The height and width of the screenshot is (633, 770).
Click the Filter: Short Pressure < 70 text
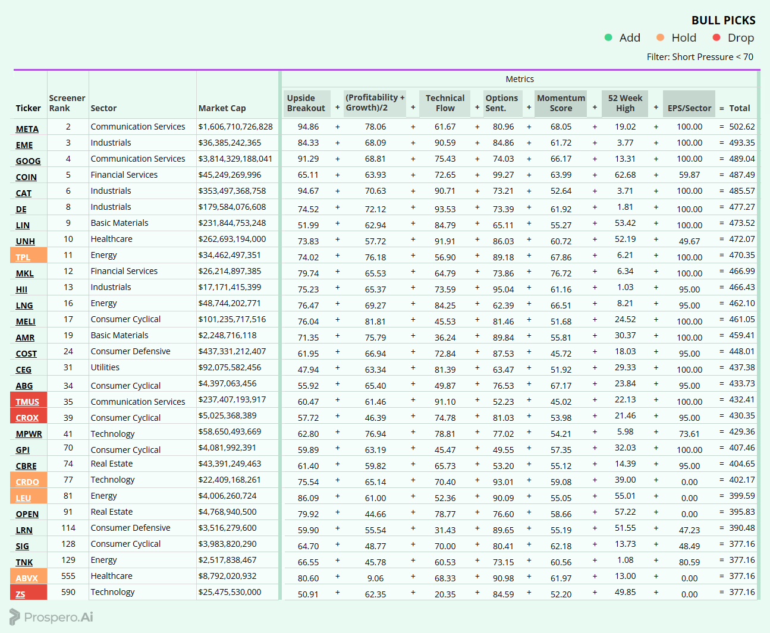700,57
